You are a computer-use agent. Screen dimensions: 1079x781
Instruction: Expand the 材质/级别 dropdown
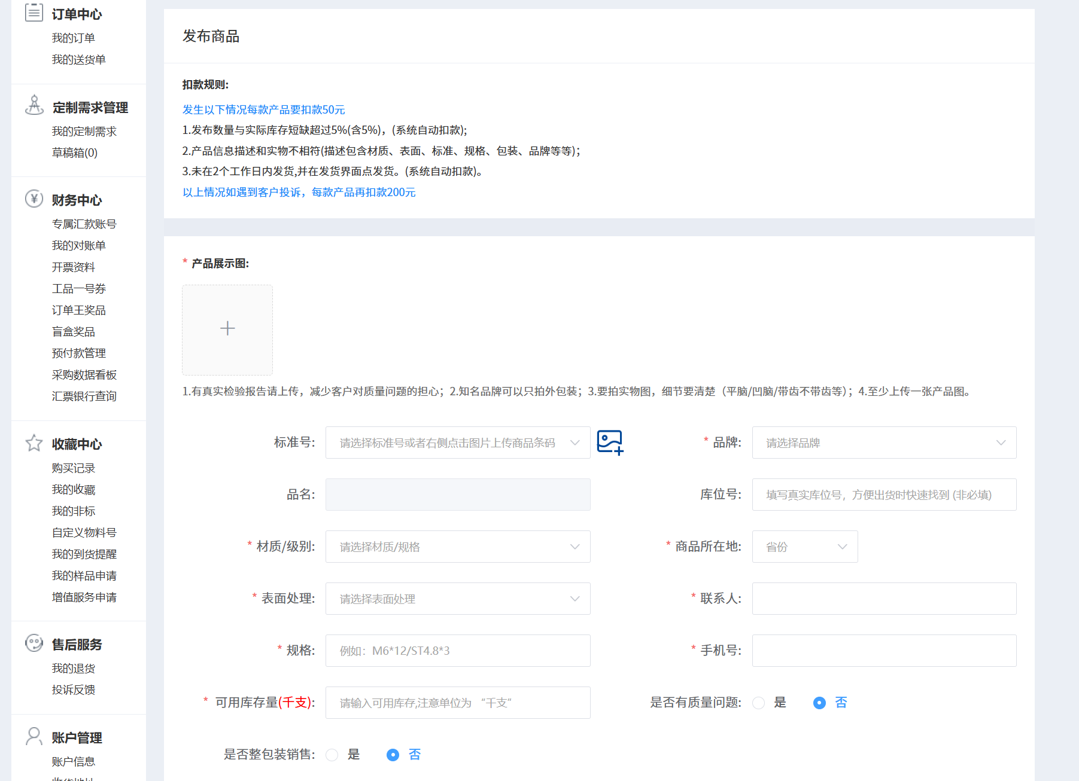click(457, 547)
